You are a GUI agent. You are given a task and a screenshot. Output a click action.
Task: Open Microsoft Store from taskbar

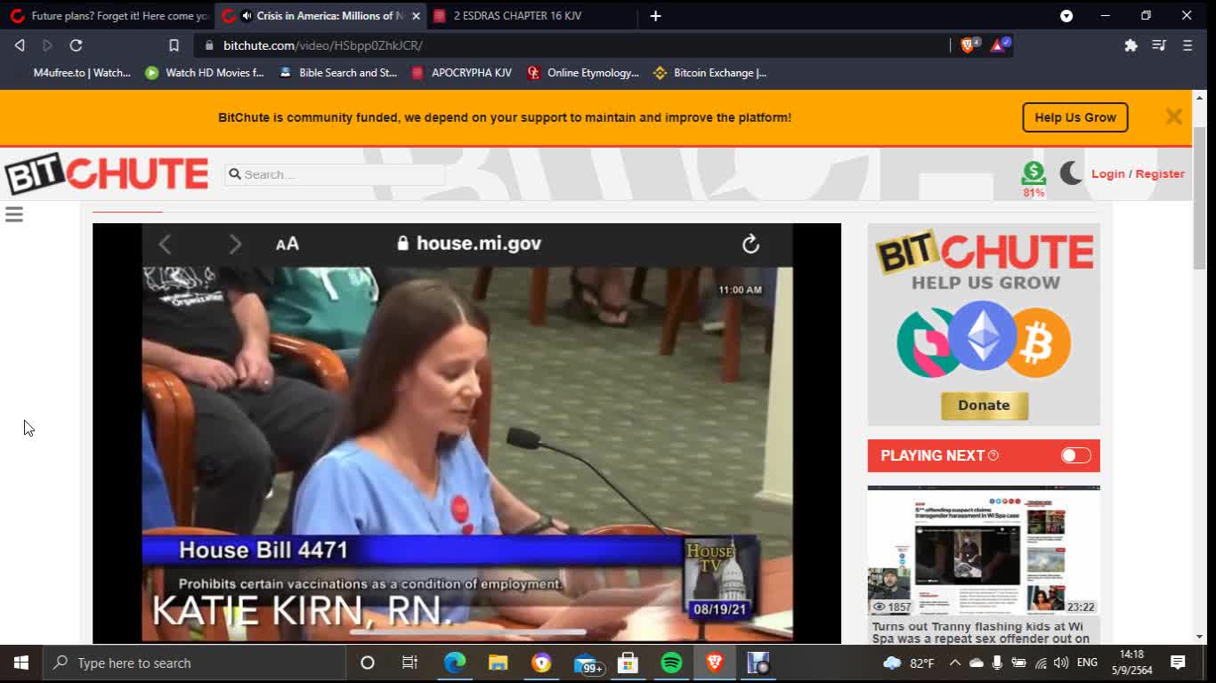(628, 663)
